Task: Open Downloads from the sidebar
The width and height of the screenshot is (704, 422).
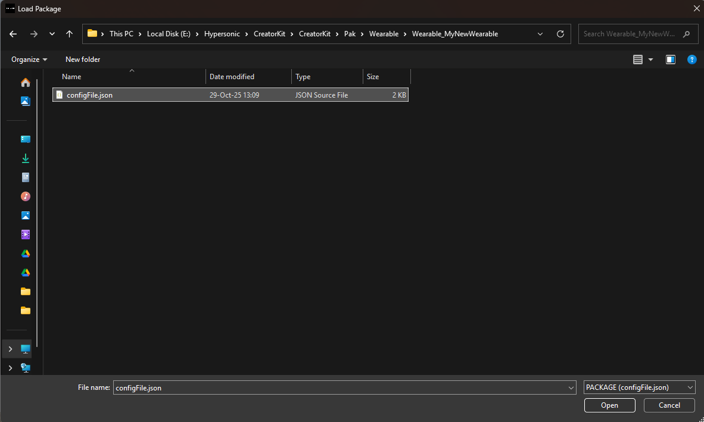Action: (25, 158)
